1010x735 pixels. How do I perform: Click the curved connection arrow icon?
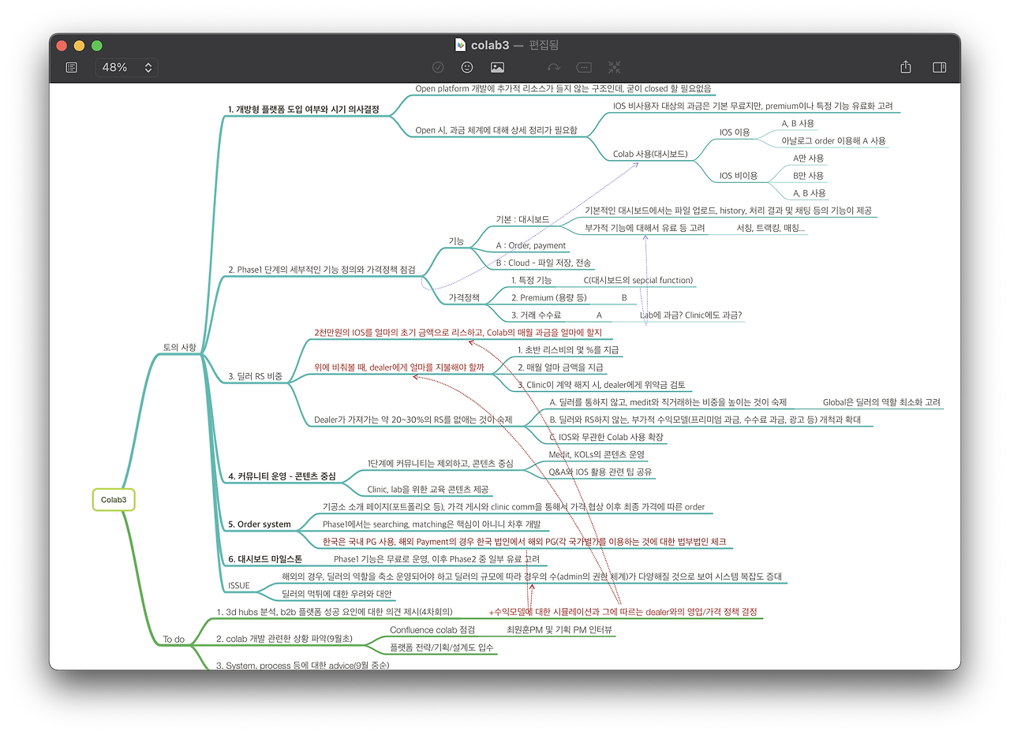tap(554, 68)
